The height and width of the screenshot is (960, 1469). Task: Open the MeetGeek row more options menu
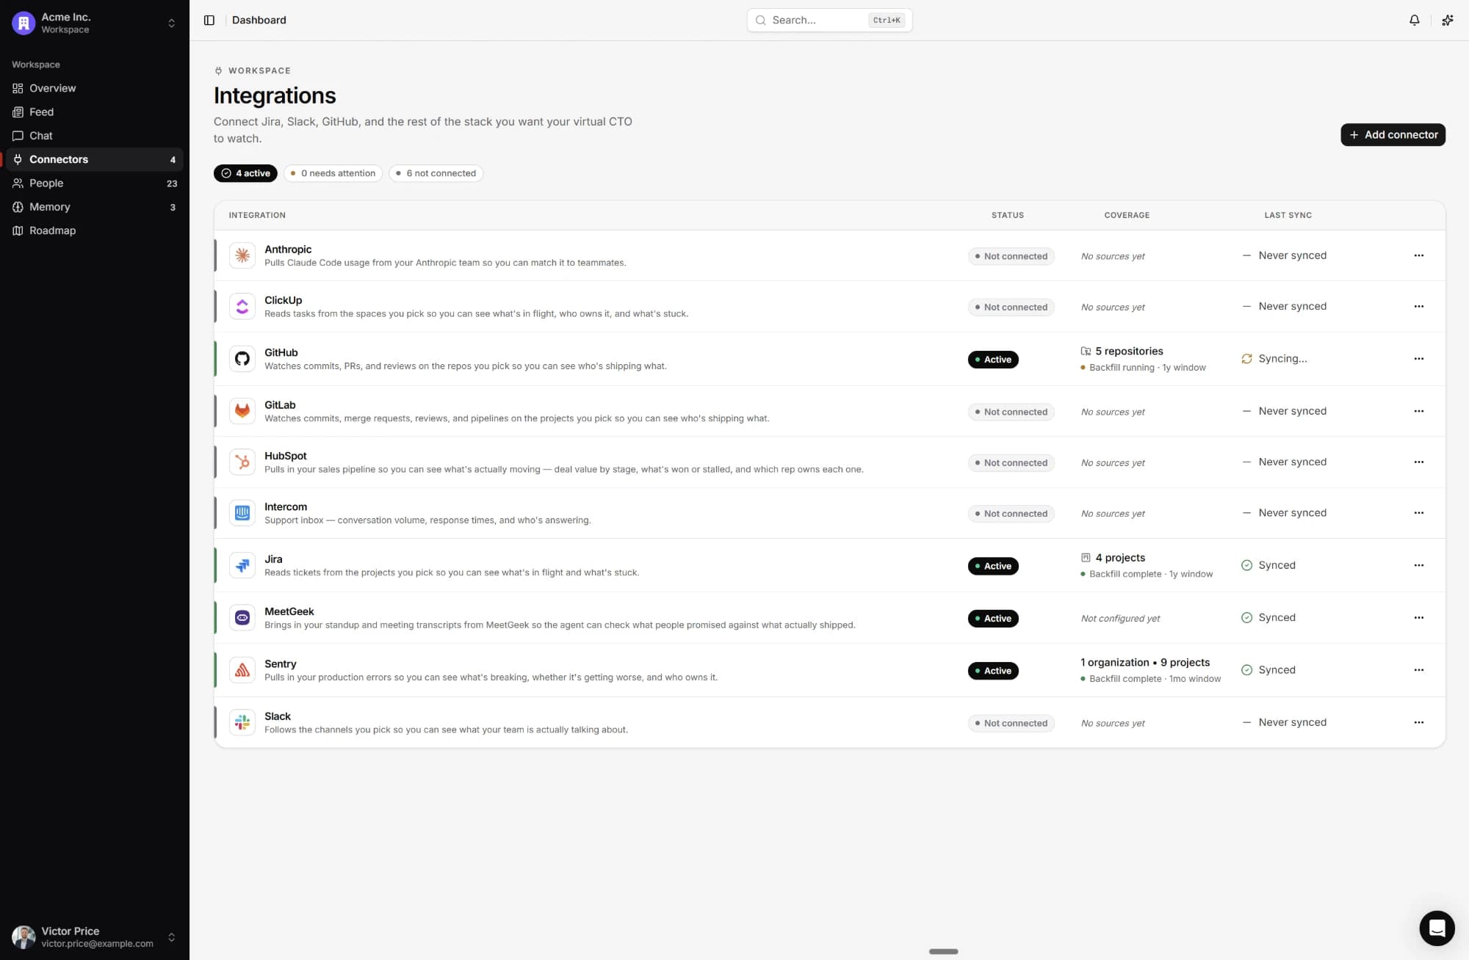coord(1418,618)
